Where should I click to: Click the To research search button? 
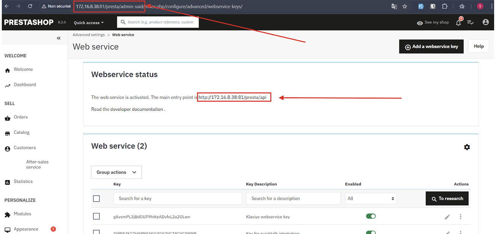coord(447,199)
